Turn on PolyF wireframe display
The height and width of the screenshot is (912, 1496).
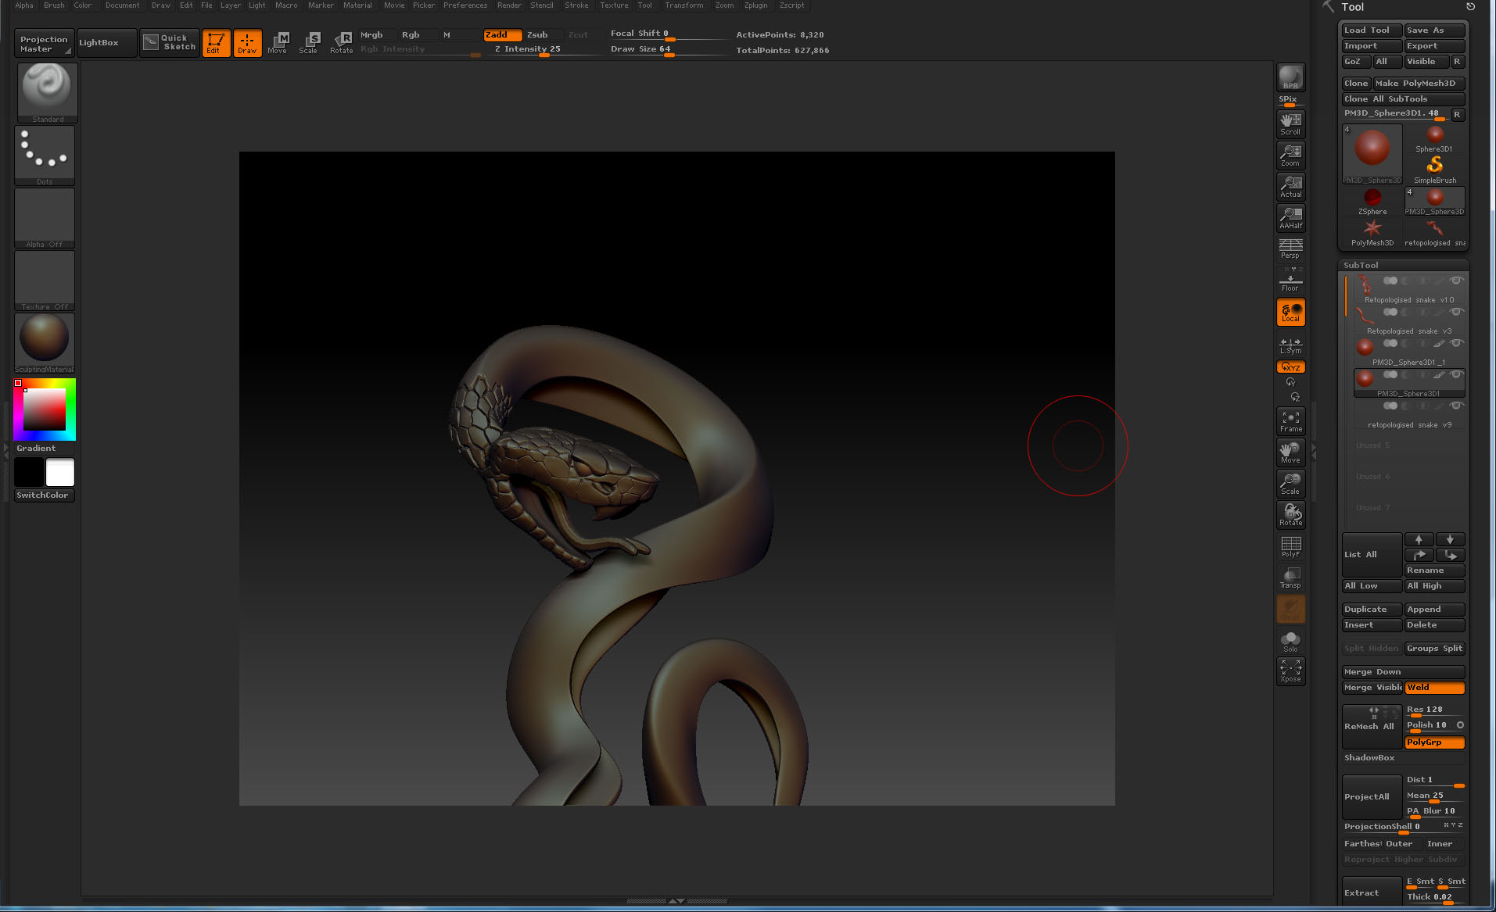pyautogui.click(x=1290, y=545)
